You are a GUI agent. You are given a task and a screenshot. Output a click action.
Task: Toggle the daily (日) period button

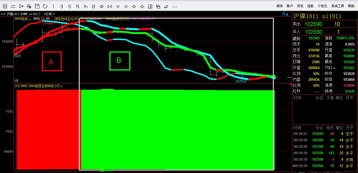[94, 6]
